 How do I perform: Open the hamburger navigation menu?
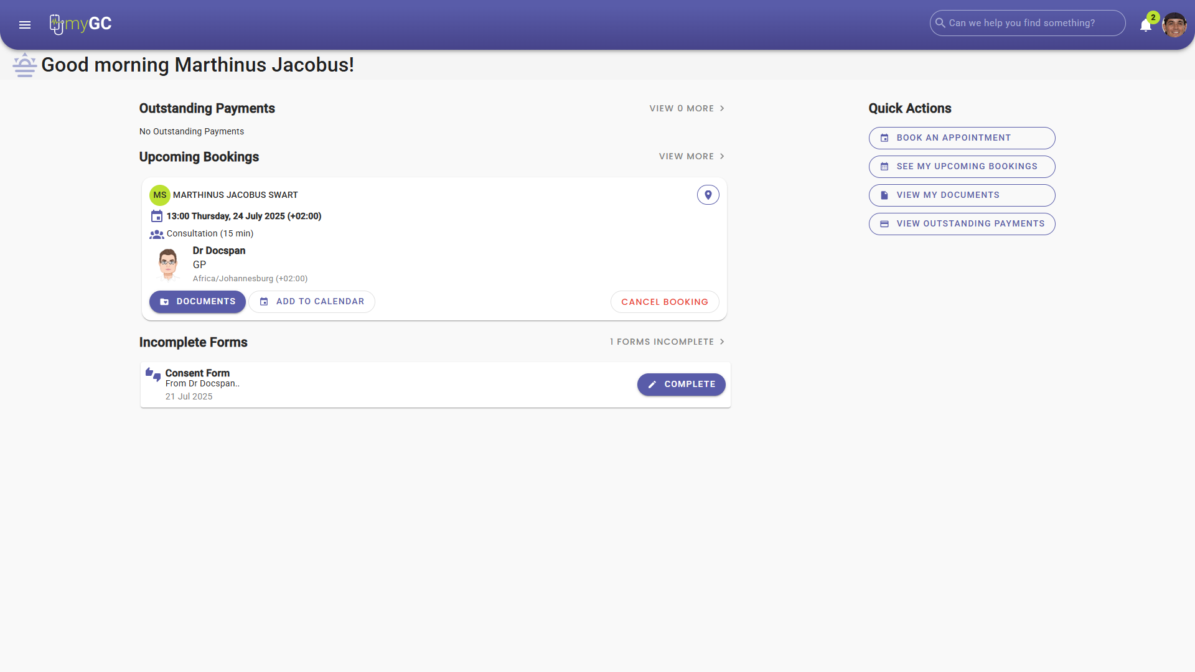25,25
